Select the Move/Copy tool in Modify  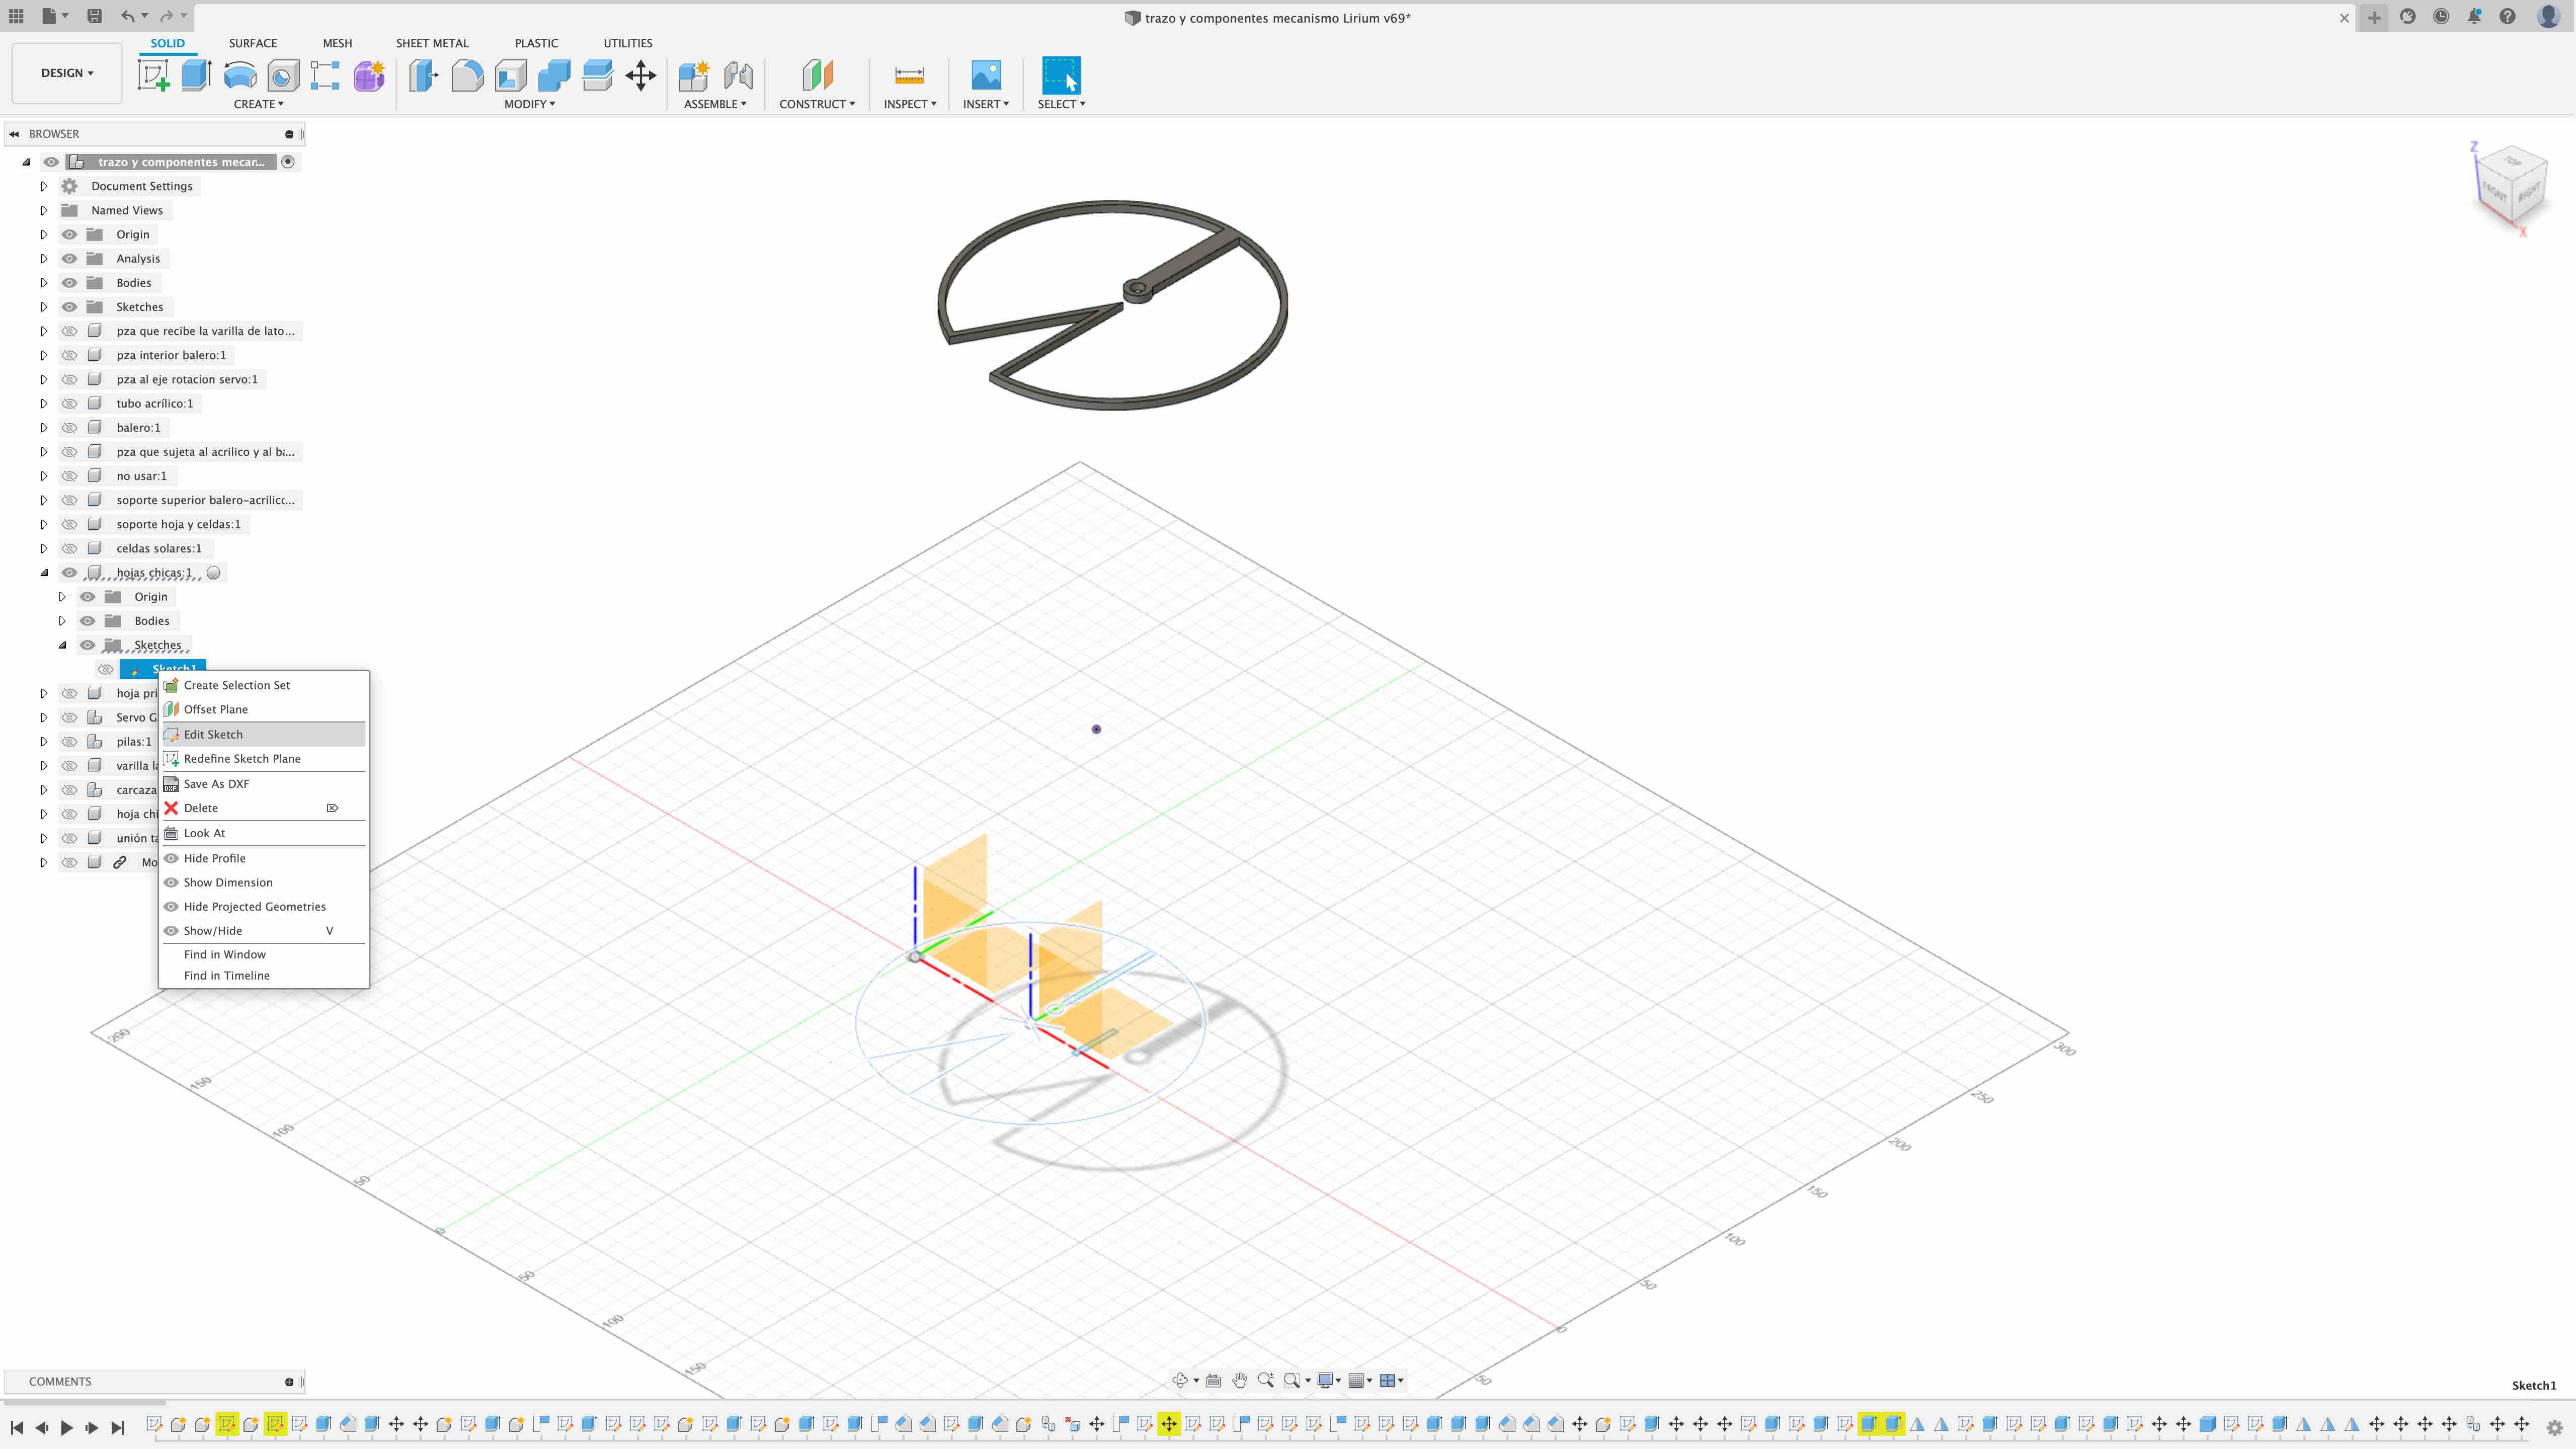coord(640,75)
